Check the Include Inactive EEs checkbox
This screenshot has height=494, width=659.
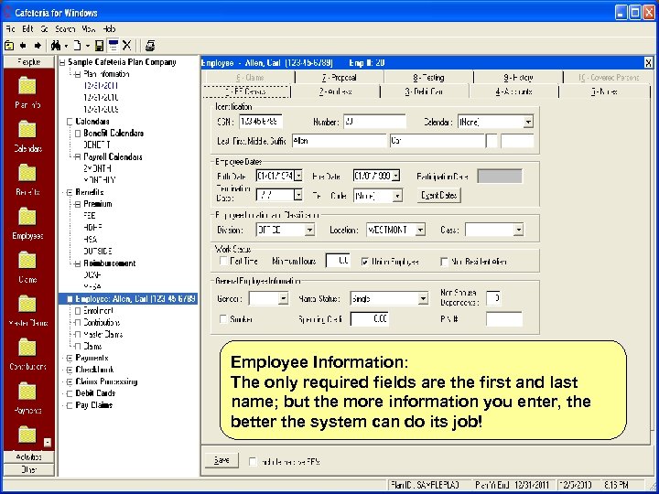coord(253,462)
